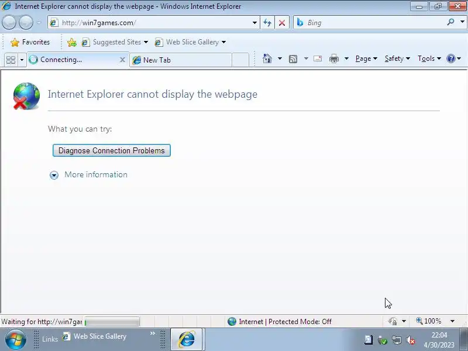This screenshot has width=468, height=351.
Task: Open the Page menu
Action: (x=366, y=58)
